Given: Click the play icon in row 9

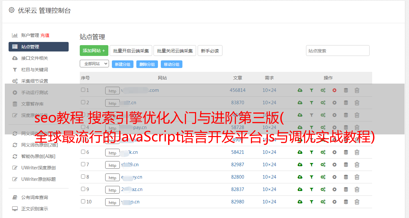Looking at the screenshot, I should click(334, 189).
